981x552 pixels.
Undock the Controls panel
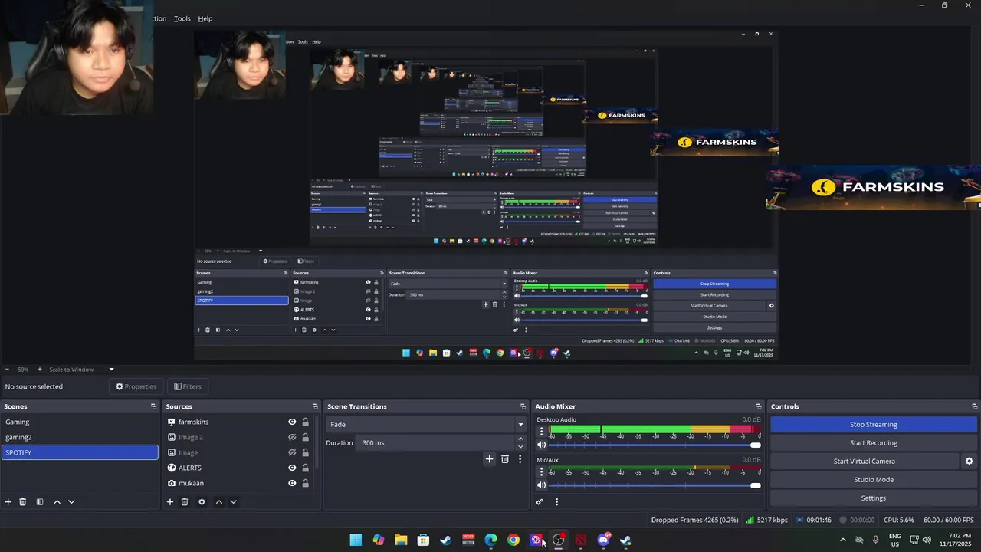click(x=974, y=406)
